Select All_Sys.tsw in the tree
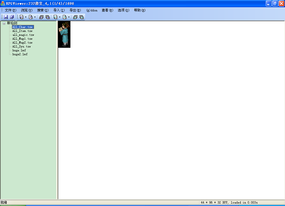 22,47
